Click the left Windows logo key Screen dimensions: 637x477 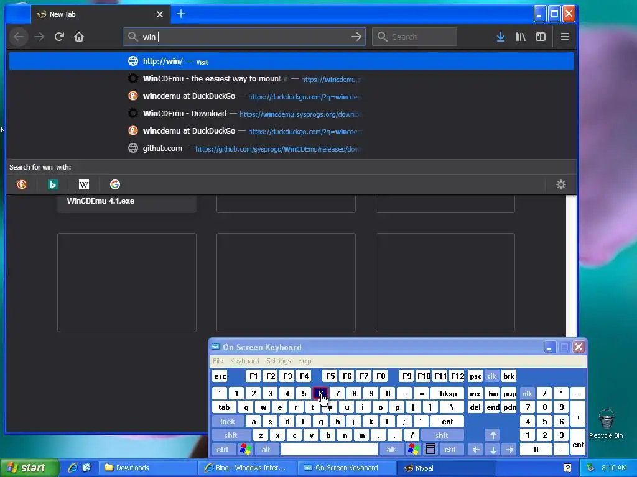coord(245,450)
